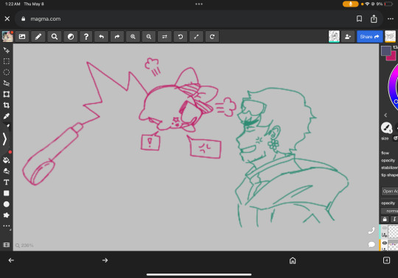Open the more tools ellipsis menu
This screenshot has width=398, height=278.
(7, 226)
